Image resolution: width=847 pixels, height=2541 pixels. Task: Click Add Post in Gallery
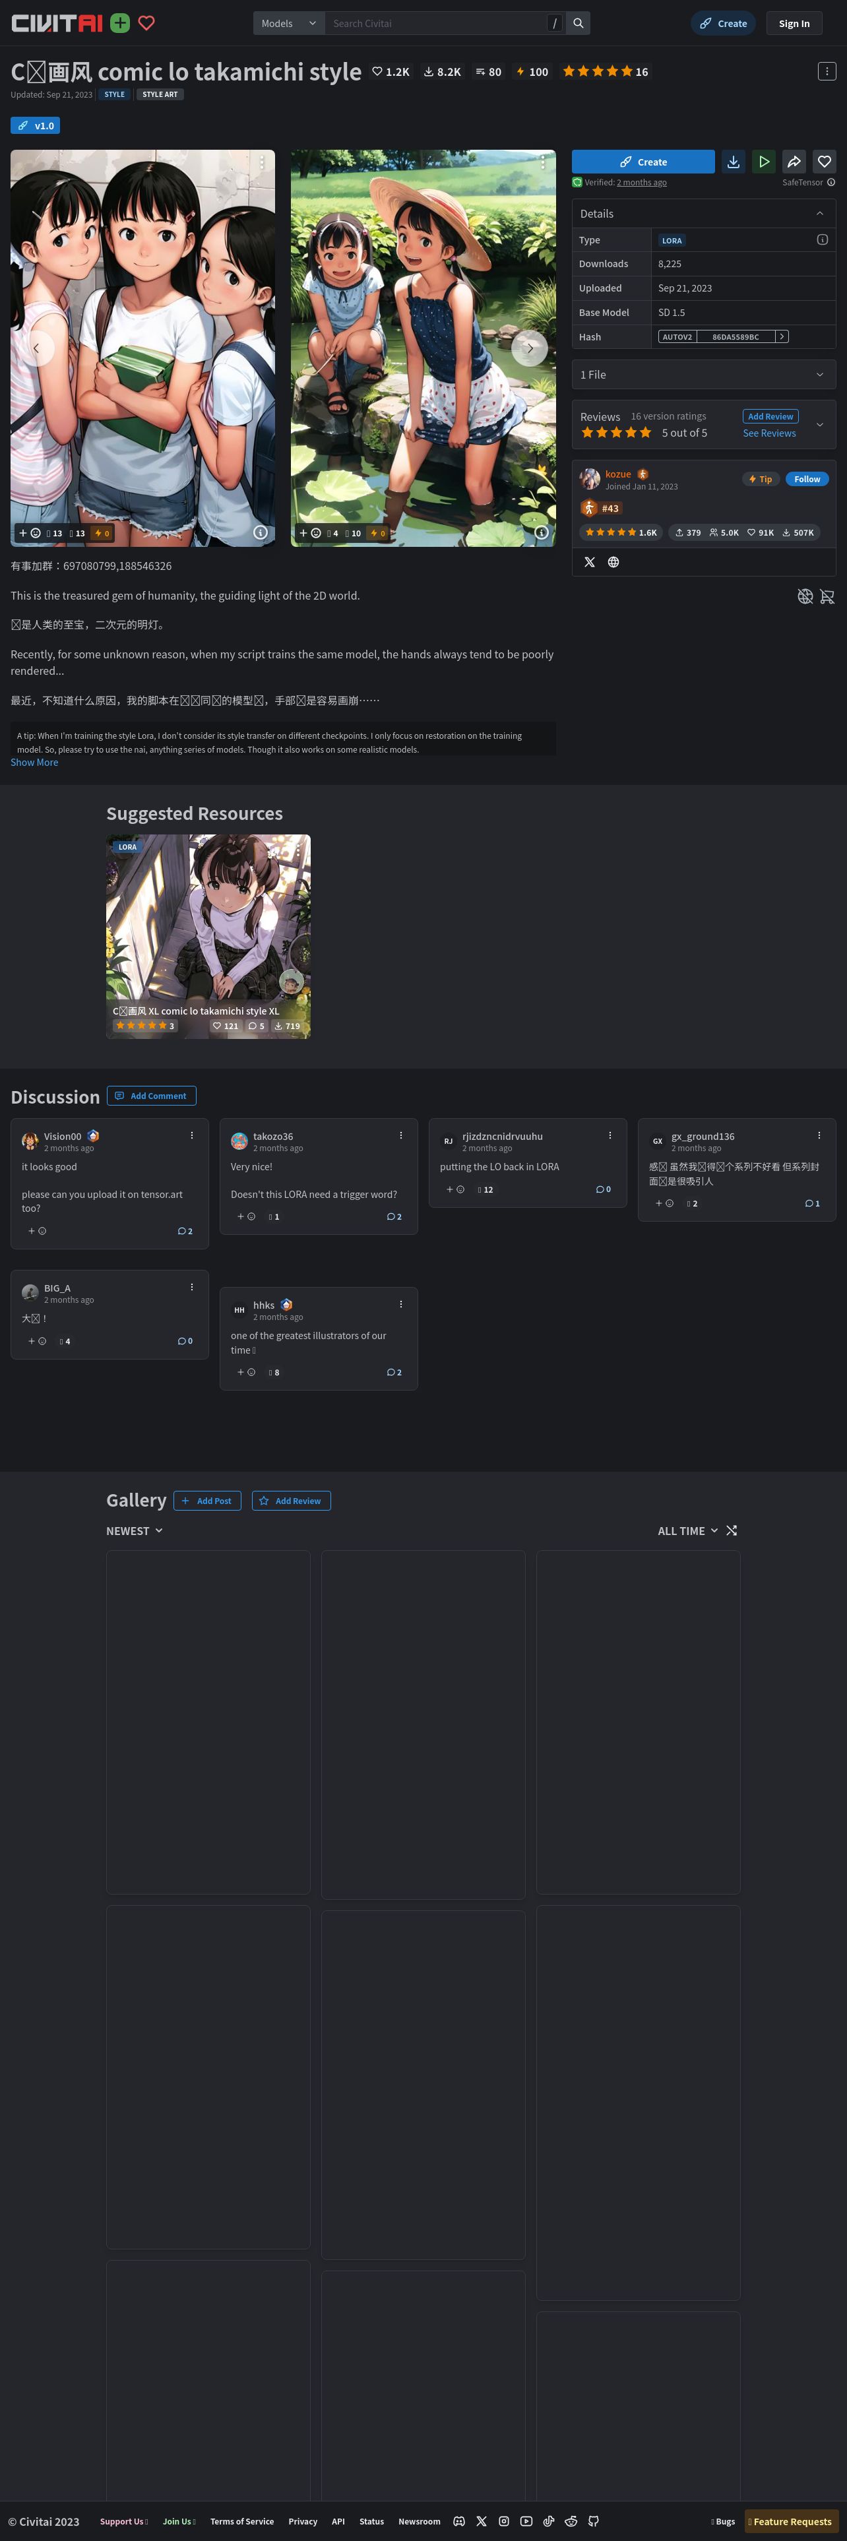pyautogui.click(x=207, y=1500)
